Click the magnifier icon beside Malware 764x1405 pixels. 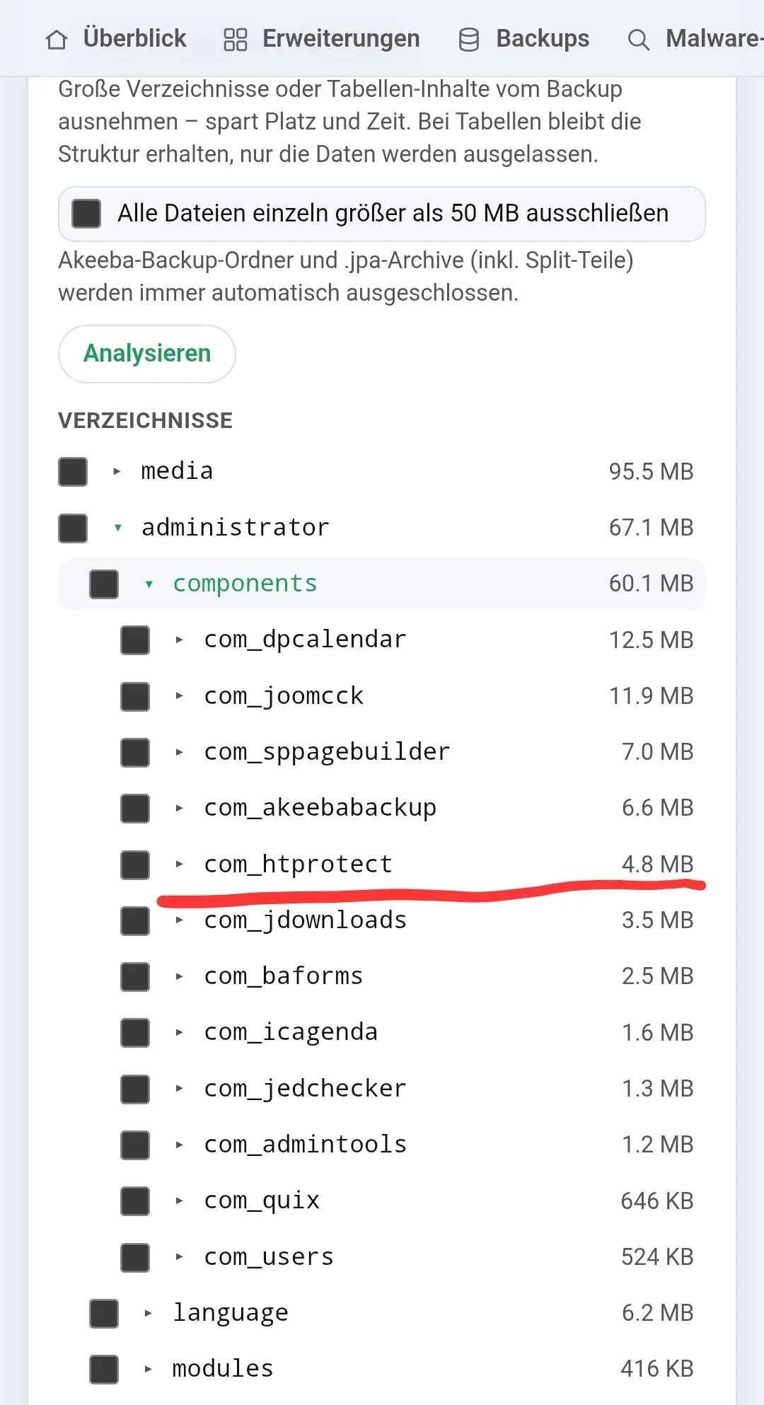pyautogui.click(x=638, y=40)
